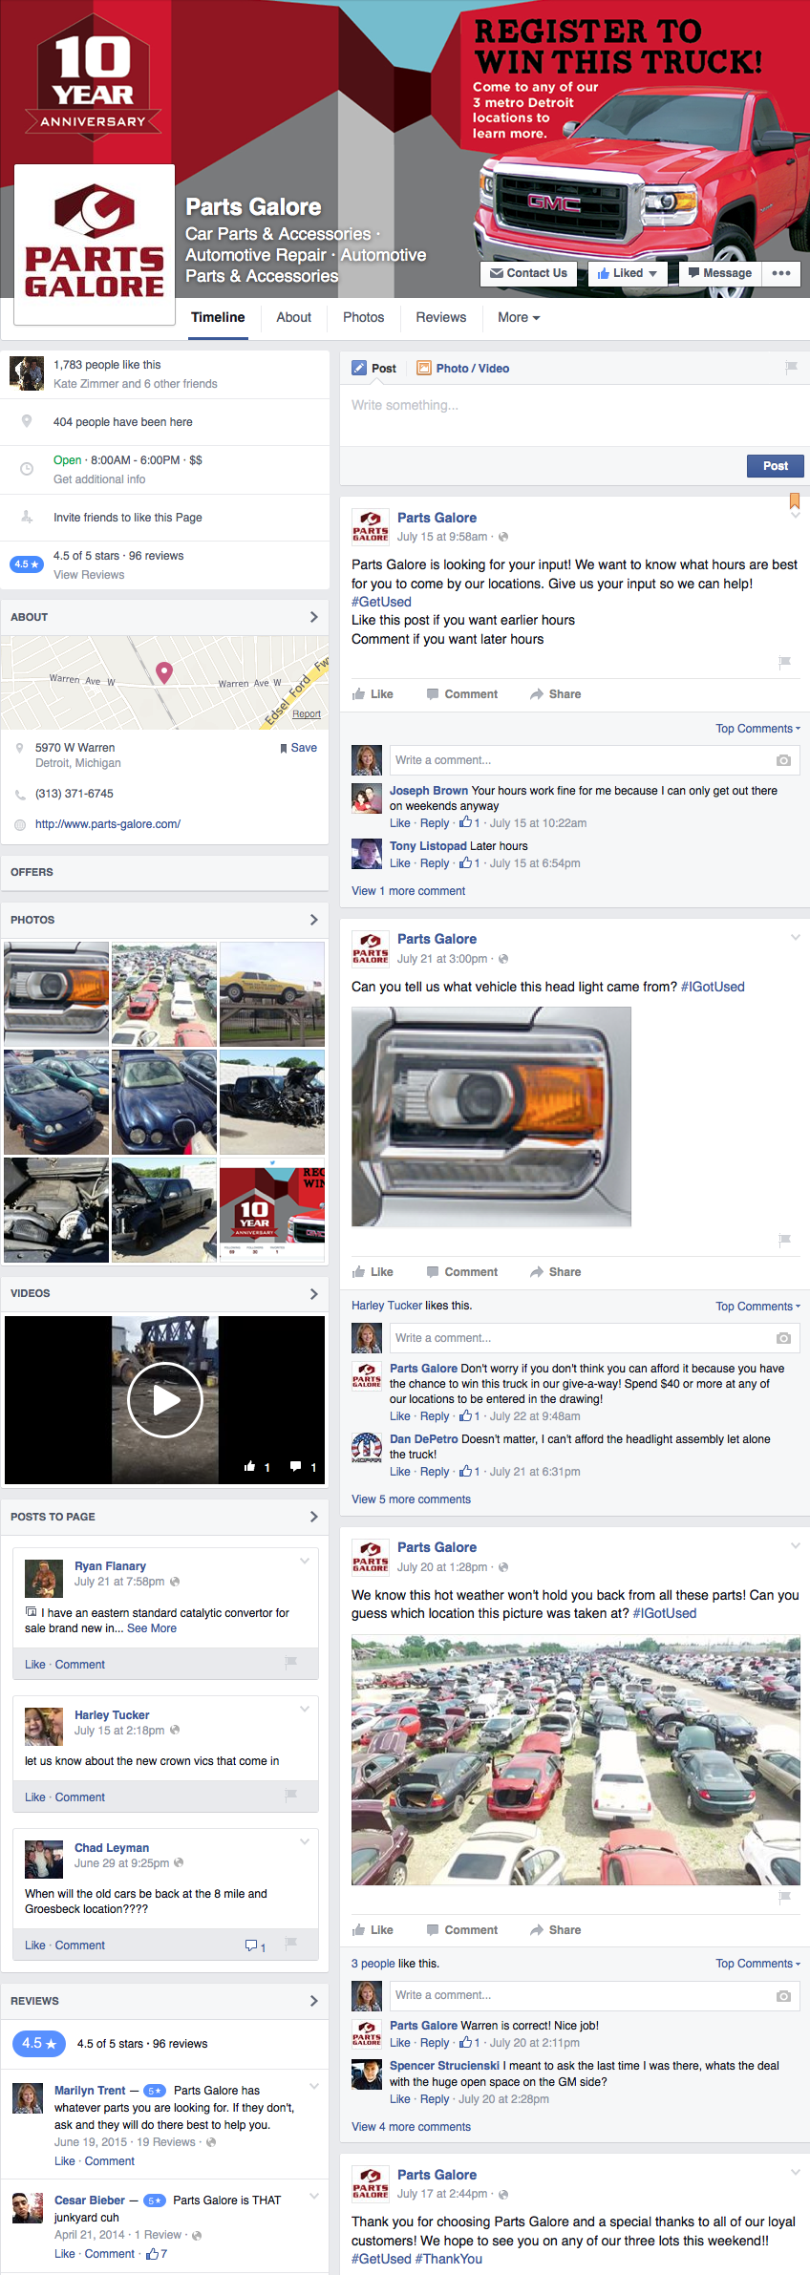Viewport: 810px width, 2275px height.
Task: Click the three-dots more options button on cover
Action: [780, 273]
